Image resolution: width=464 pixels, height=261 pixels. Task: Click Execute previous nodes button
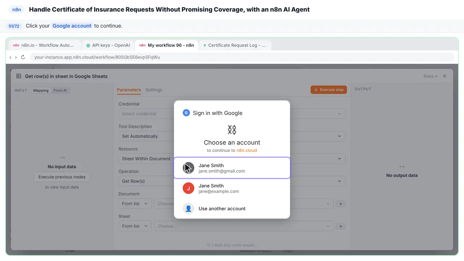coord(62,177)
